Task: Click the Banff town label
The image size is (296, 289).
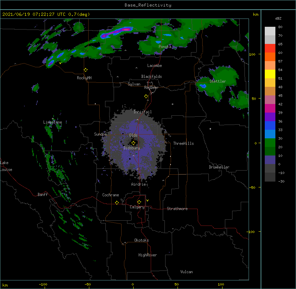Action: [43, 195]
